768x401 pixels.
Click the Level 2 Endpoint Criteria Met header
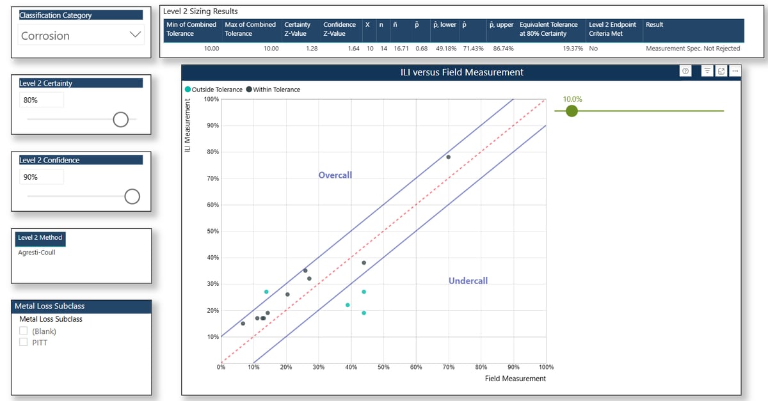pyautogui.click(x=612, y=29)
